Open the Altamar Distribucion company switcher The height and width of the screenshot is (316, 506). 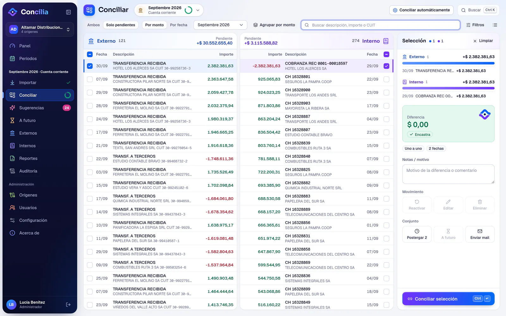[x=40, y=29]
